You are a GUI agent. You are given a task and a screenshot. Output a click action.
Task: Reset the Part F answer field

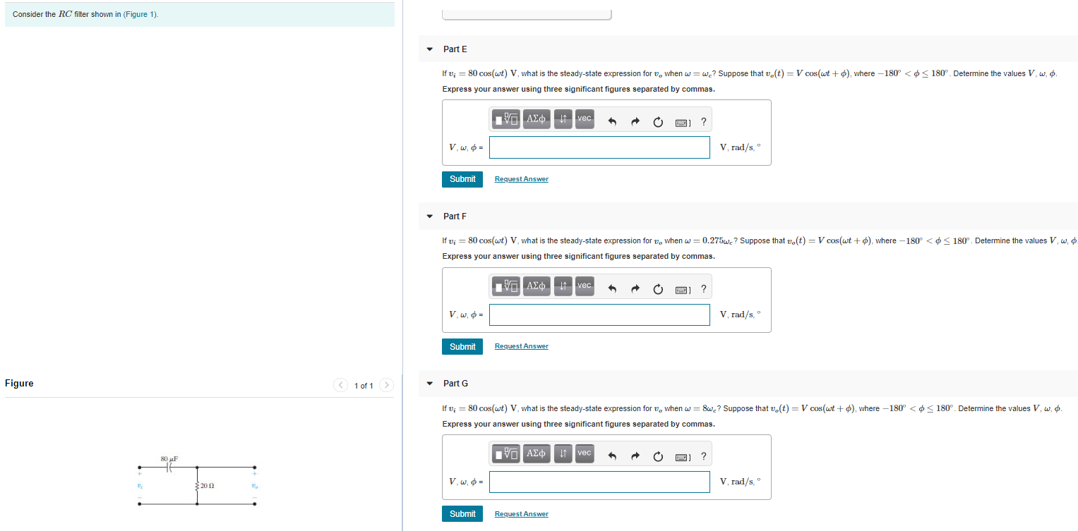658,289
